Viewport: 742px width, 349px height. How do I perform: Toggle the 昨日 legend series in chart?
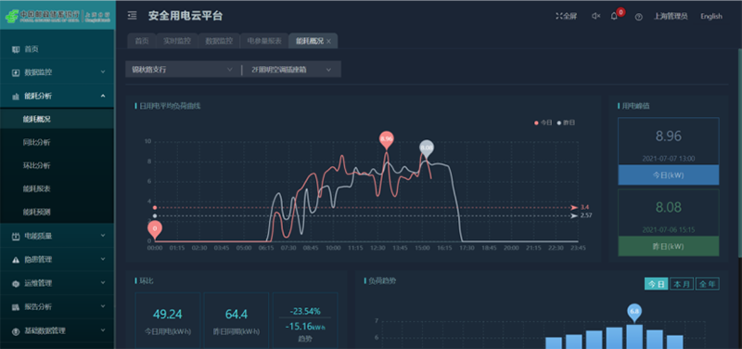coord(566,123)
